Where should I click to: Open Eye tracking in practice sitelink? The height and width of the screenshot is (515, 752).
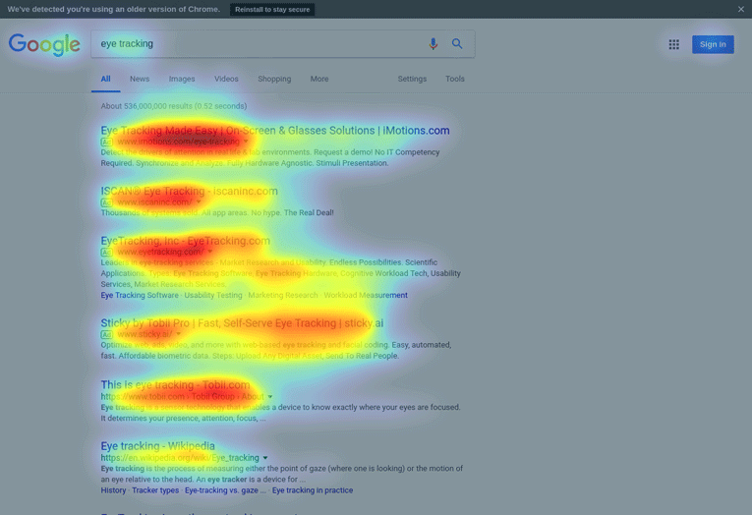point(313,490)
